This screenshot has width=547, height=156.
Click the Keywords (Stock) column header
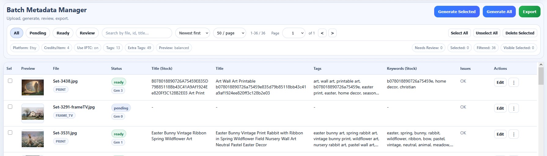pyautogui.click(x=402, y=69)
